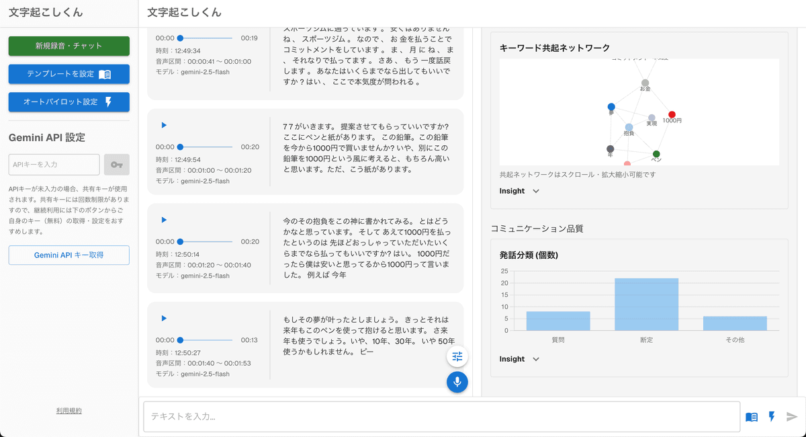806x437 pixels.
Task: Click transcript text starting 77がいきます
Action: (x=367, y=148)
